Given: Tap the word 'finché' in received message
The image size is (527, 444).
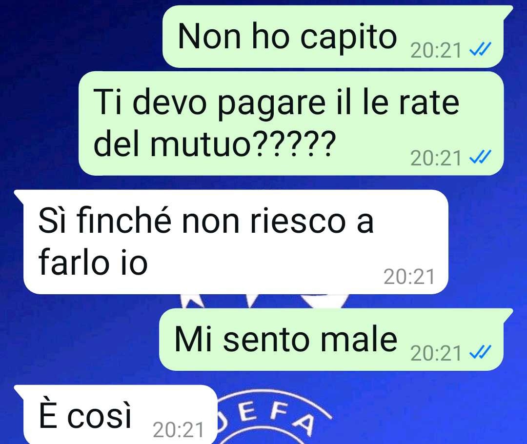Looking at the screenshot, I should pos(123,220).
